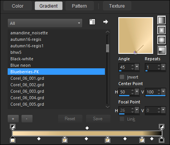Screen dimensions: 170x145
Task: Click the Focal Point H field showing 26
Action: 125,110
